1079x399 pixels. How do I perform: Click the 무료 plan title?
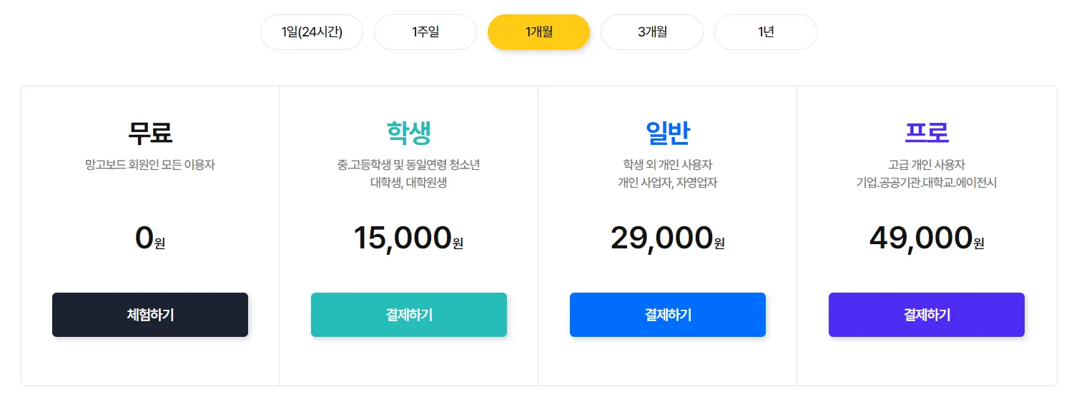(150, 133)
